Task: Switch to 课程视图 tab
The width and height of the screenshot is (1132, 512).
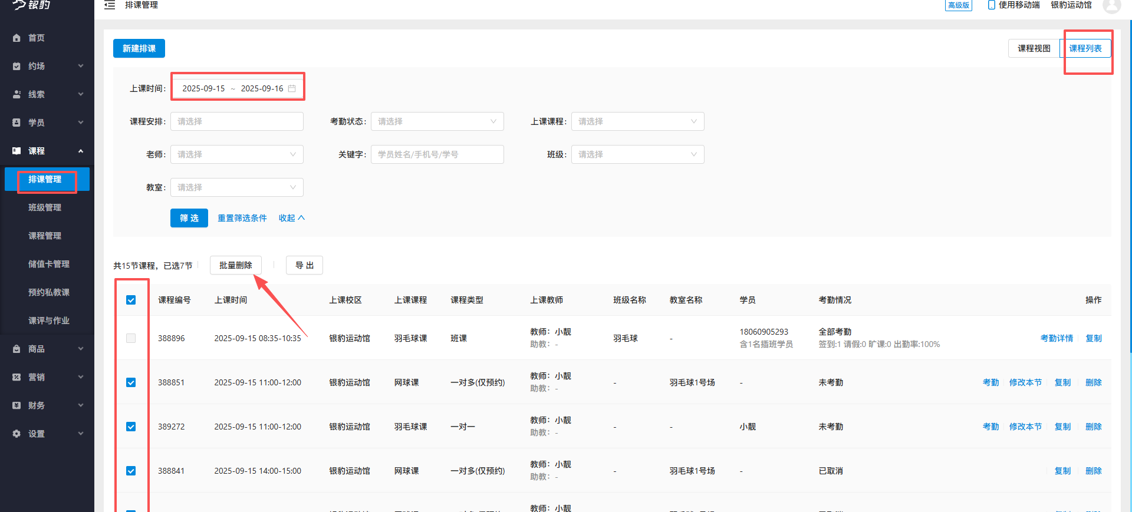Action: 1034,48
